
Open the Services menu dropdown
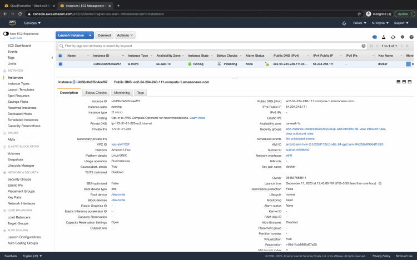32,23
